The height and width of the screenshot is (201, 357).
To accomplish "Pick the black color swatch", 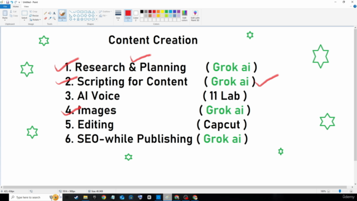I will (142, 12).
